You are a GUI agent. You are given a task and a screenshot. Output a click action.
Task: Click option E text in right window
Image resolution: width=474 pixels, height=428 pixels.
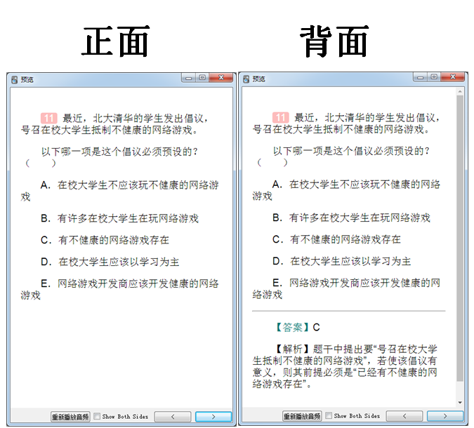coord(346,288)
